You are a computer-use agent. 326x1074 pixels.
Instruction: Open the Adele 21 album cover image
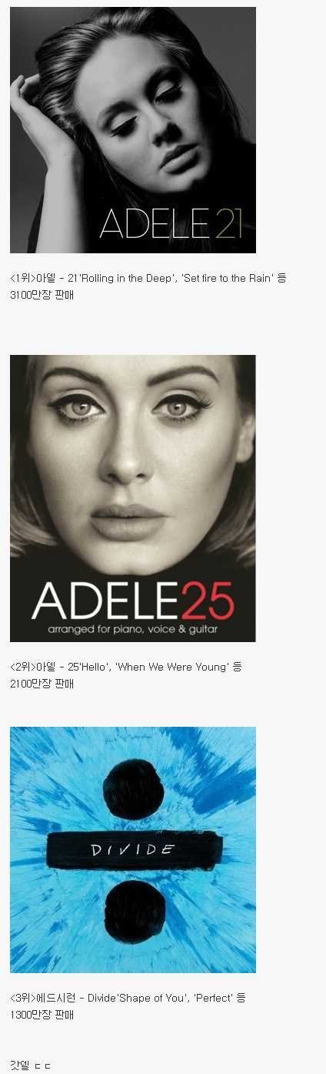133,130
